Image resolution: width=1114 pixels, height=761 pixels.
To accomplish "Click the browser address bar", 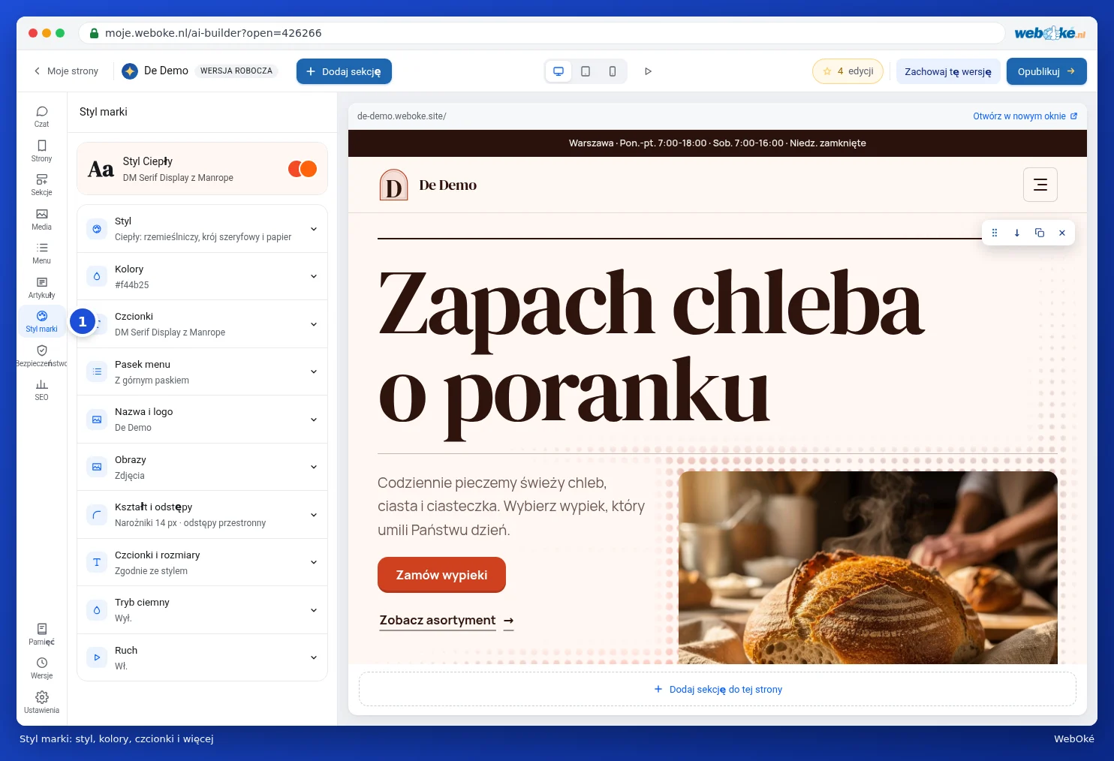I will [543, 33].
